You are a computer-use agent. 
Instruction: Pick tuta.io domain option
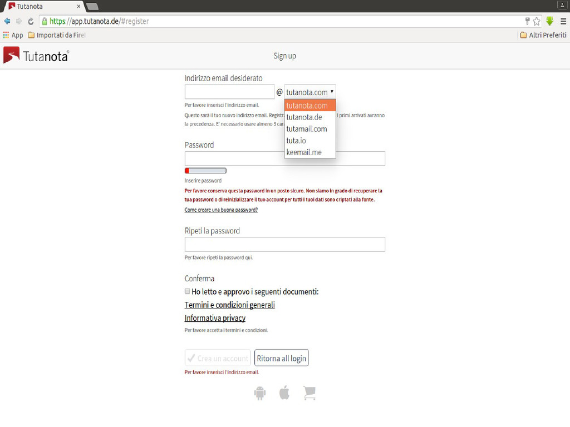coord(310,141)
